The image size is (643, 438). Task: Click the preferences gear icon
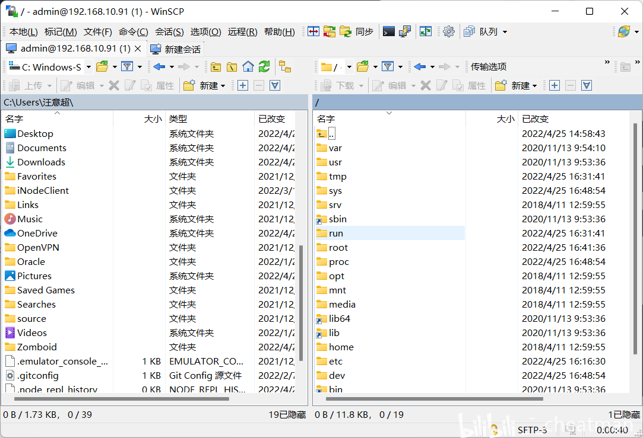pyautogui.click(x=449, y=31)
